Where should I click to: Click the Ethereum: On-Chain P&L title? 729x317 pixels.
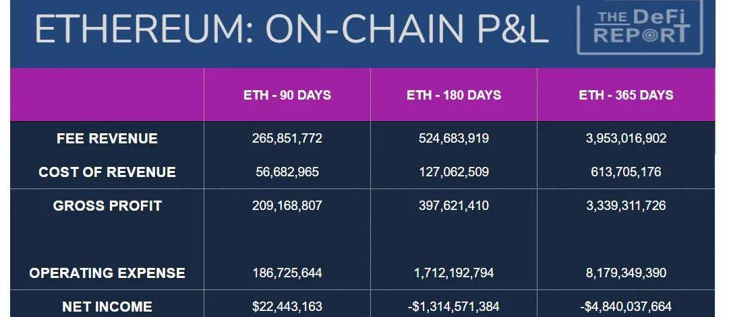pos(291,30)
